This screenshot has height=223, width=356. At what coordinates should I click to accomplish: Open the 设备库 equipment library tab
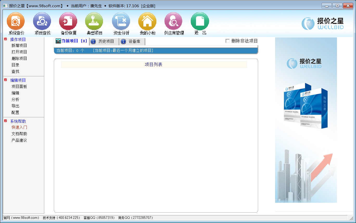[132, 42]
